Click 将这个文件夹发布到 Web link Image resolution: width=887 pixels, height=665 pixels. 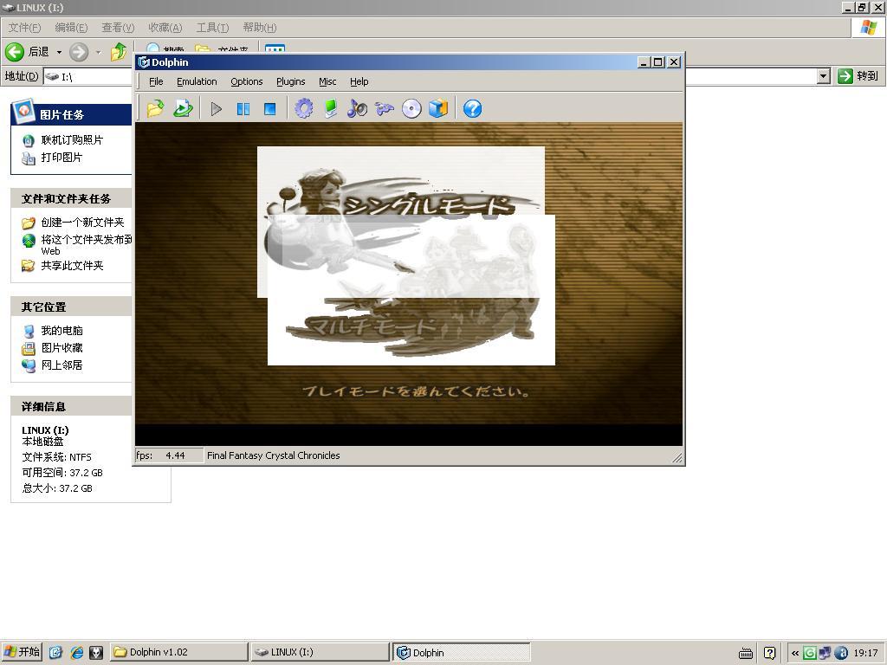click(86, 245)
